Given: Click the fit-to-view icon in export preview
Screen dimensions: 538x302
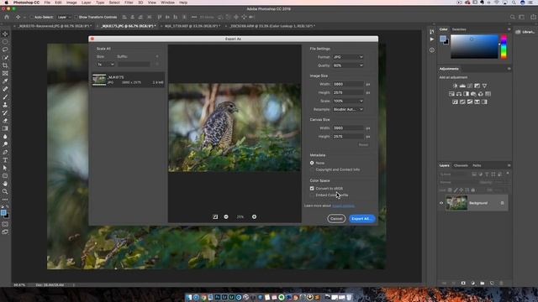Looking at the screenshot, I should [x=215, y=216].
